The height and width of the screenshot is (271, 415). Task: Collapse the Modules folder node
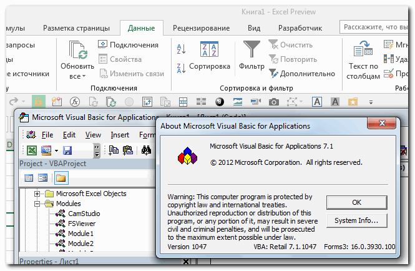pos(37,204)
